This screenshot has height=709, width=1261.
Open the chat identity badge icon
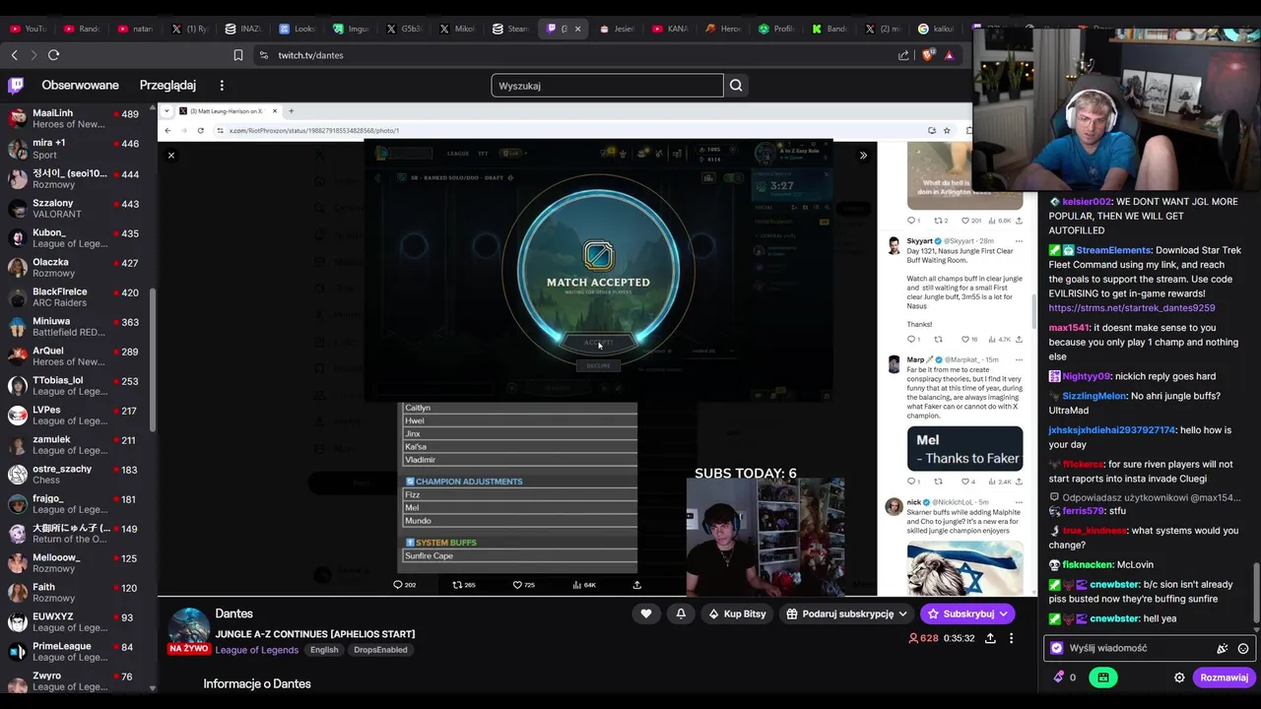tap(1057, 648)
